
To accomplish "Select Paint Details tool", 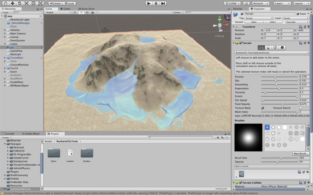I will pyautogui.click(x=275, y=48).
